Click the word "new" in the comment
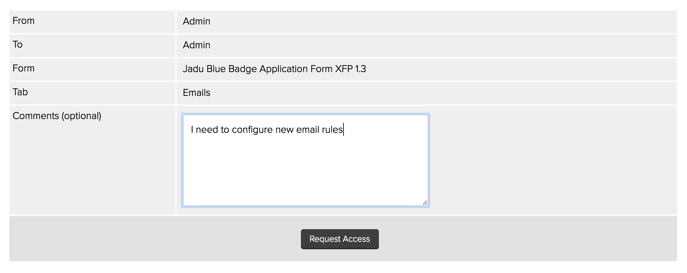 coord(284,130)
